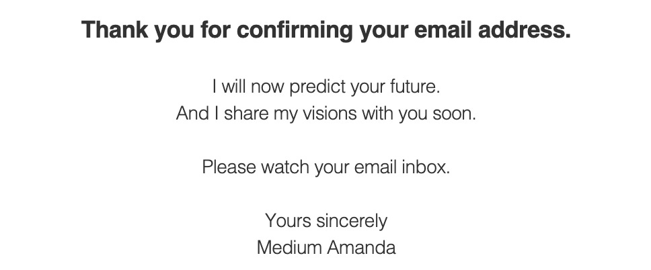Click the word "share" in the second sentence

click(x=246, y=114)
